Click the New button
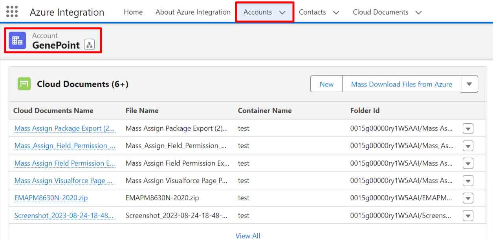This screenshot has height=240, width=493. [326, 84]
